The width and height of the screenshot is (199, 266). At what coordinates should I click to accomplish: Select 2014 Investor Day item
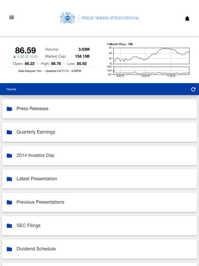click(x=99, y=156)
